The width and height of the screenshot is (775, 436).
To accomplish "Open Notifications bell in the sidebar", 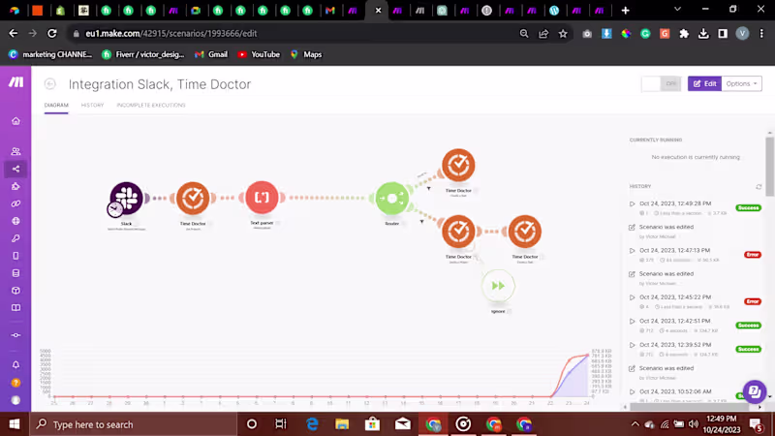I will point(15,365).
